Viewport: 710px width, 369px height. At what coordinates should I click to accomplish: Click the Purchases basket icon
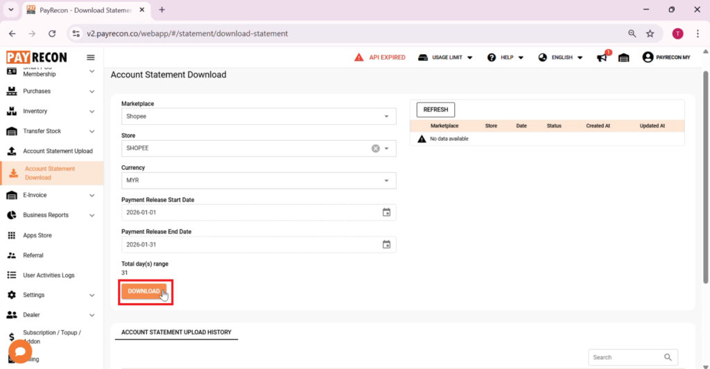pyautogui.click(x=12, y=91)
